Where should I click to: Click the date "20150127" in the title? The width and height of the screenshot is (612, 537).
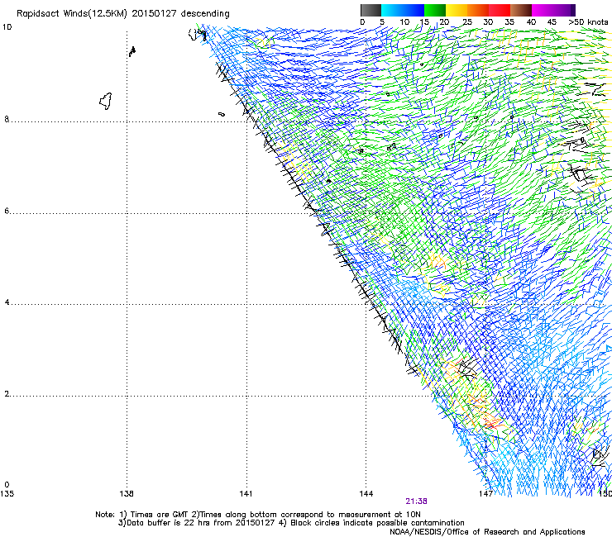[154, 13]
